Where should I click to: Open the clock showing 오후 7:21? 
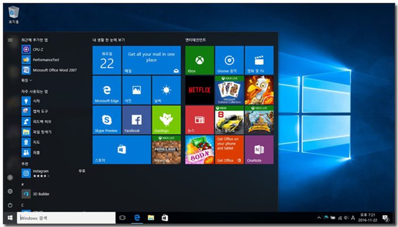point(367,218)
